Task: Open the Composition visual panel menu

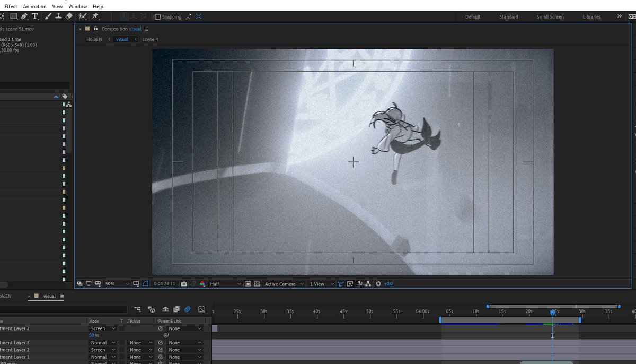Action: point(147,29)
